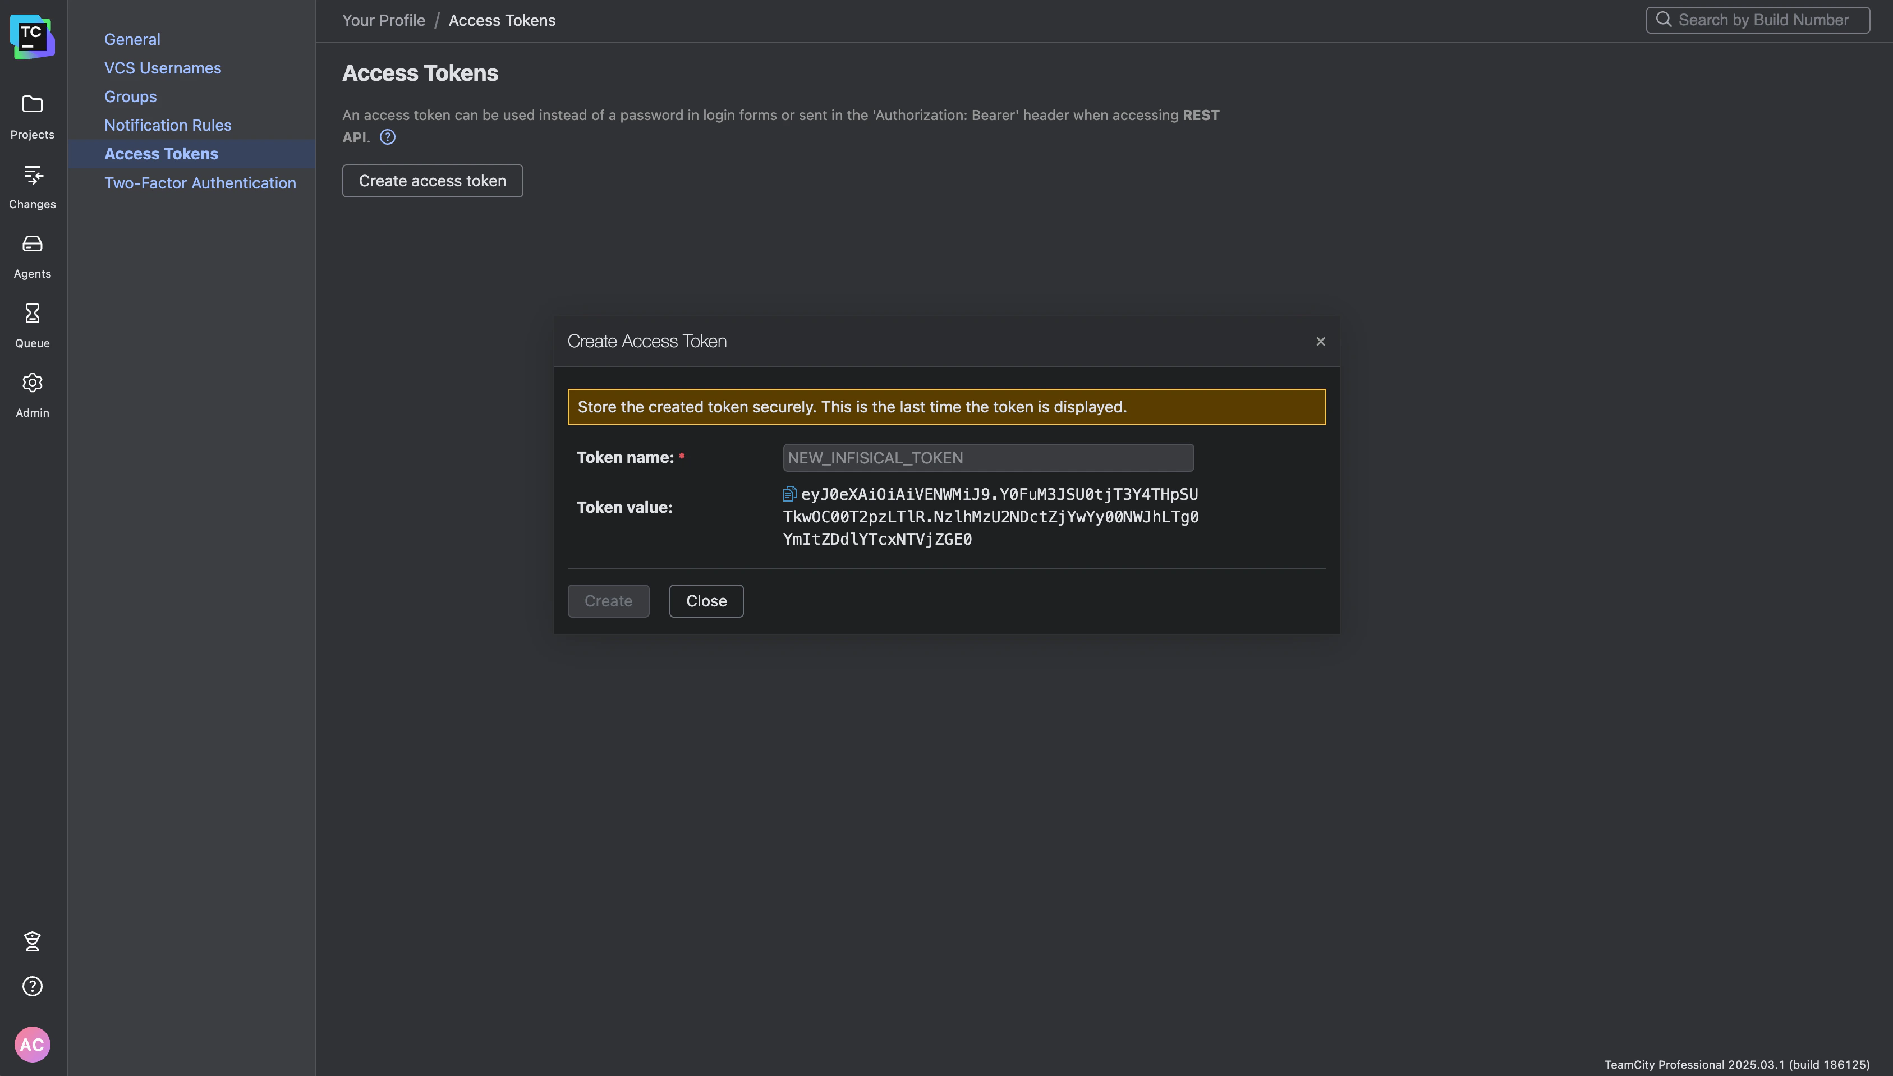
Task: Click the Create Access Token dialog title
Action: [646, 341]
